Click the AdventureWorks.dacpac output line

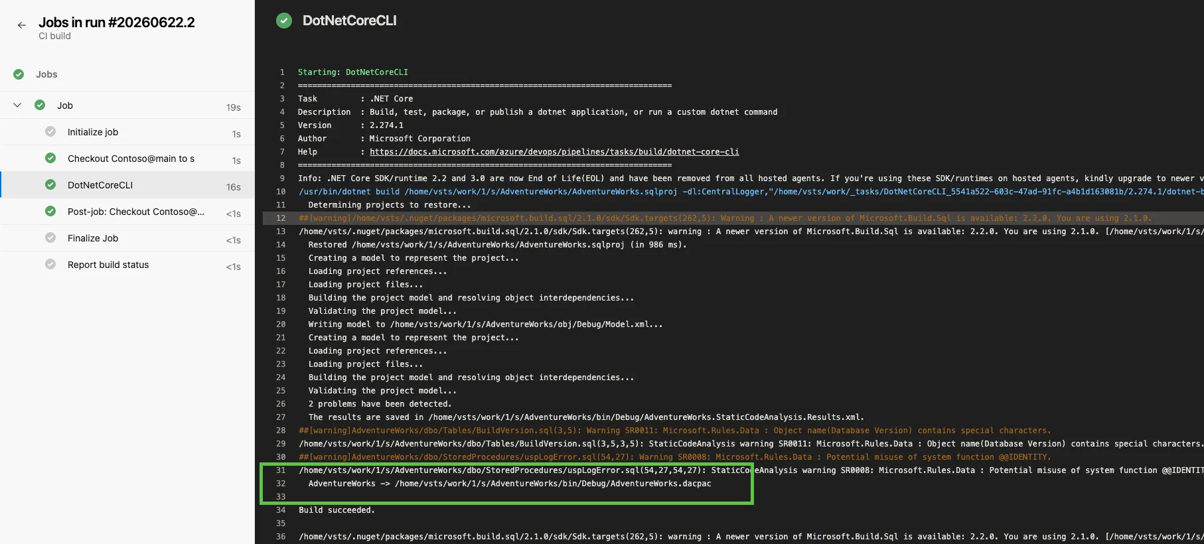pyautogui.click(x=510, y=484)
